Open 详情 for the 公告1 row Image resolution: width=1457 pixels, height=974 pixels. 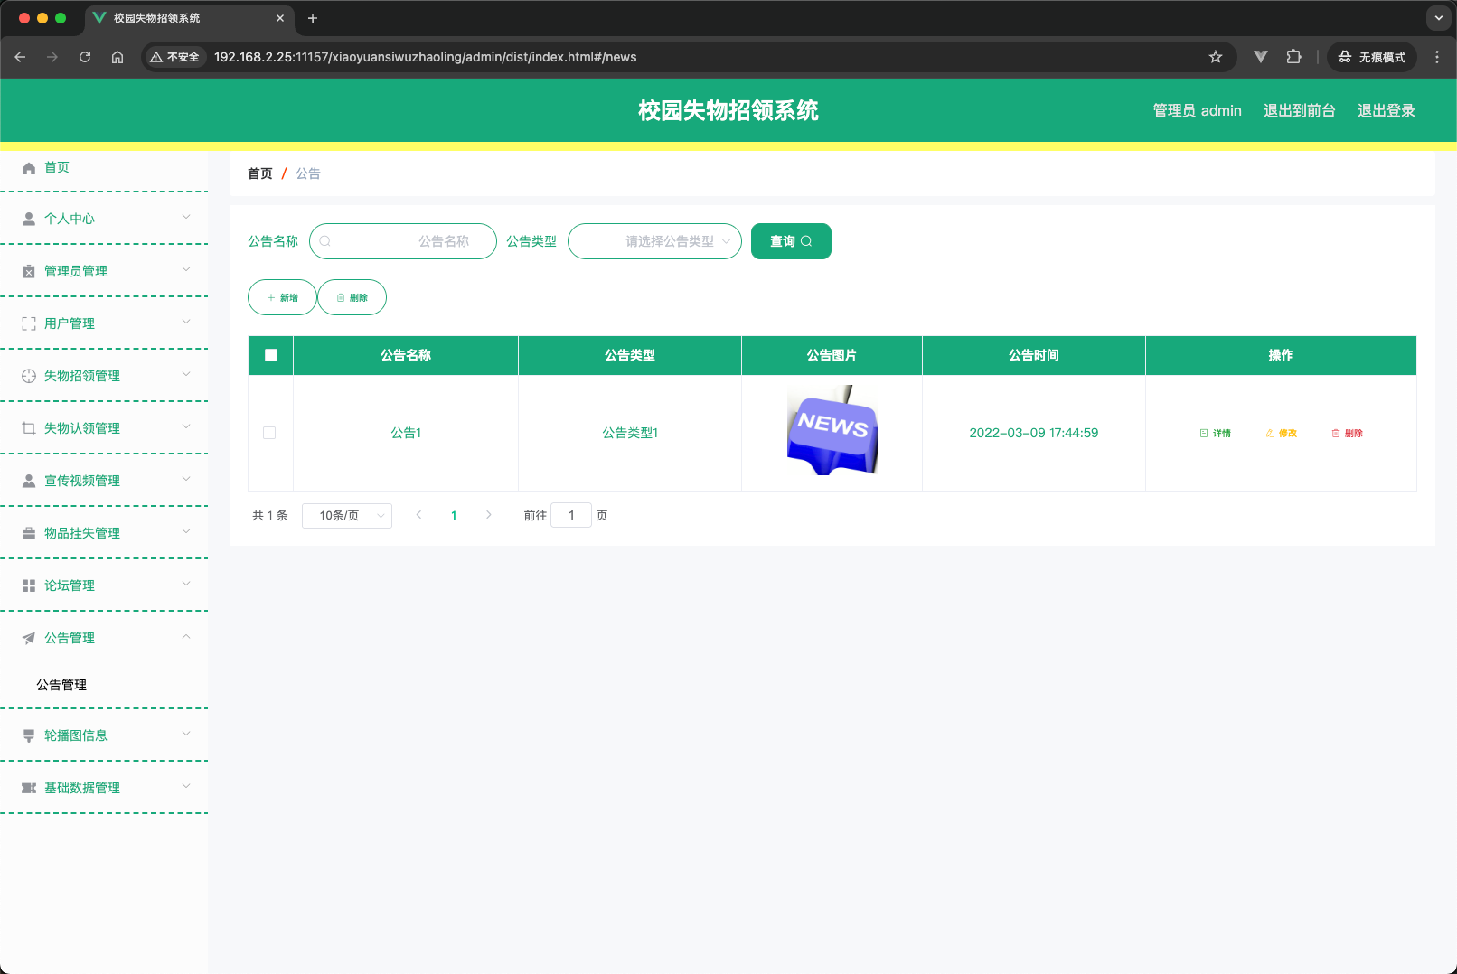point(1215,433)
